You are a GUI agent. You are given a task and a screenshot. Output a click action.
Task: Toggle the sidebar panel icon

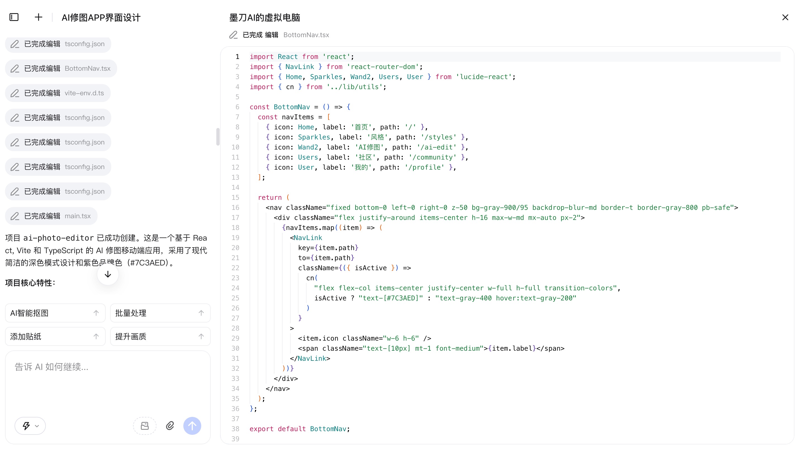[x=14, y=17]
